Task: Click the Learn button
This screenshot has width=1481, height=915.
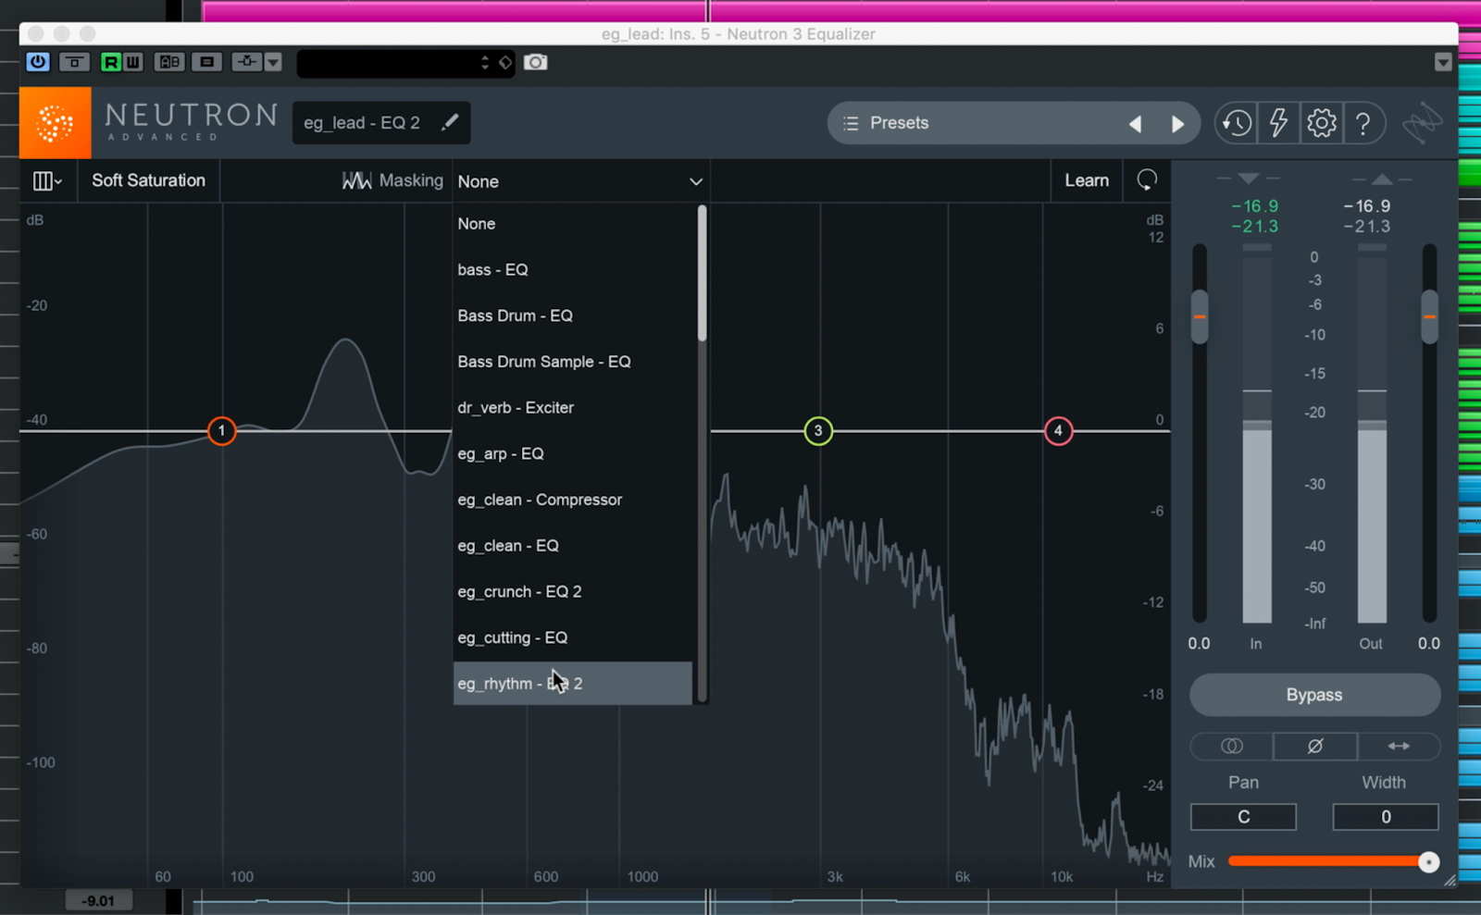Action: click(1087, 180)
